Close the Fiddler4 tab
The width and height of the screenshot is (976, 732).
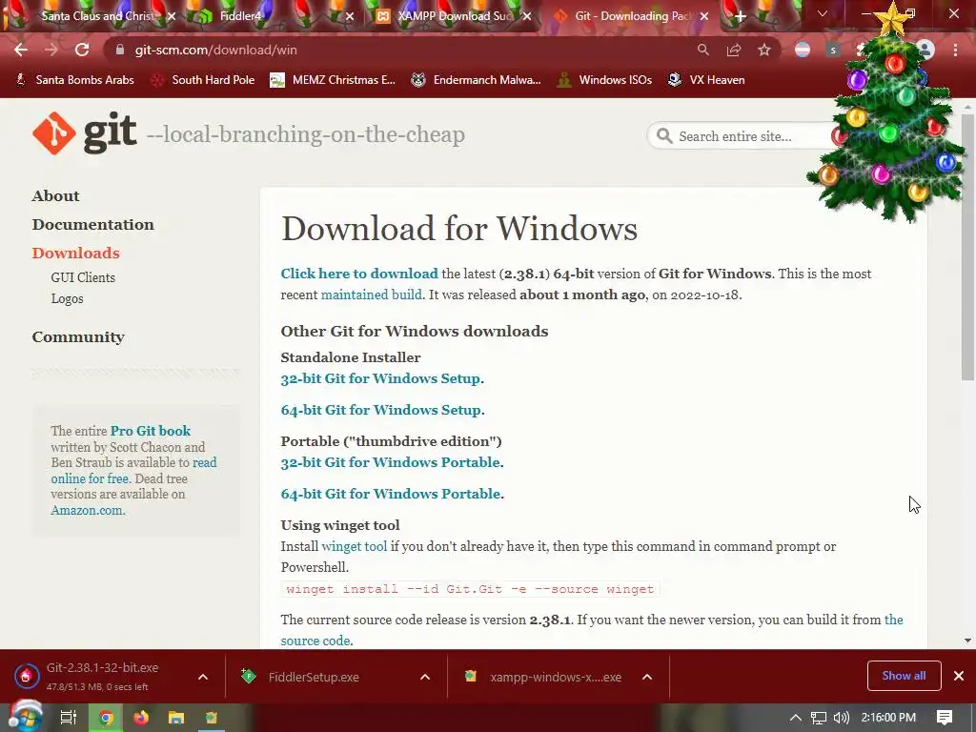coord(350,16)
